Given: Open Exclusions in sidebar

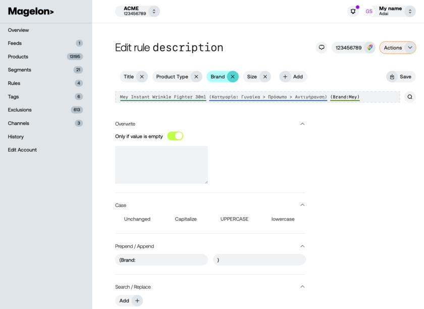Looking at the screenshot, I should pyautogui.click(x=20, y=110).
